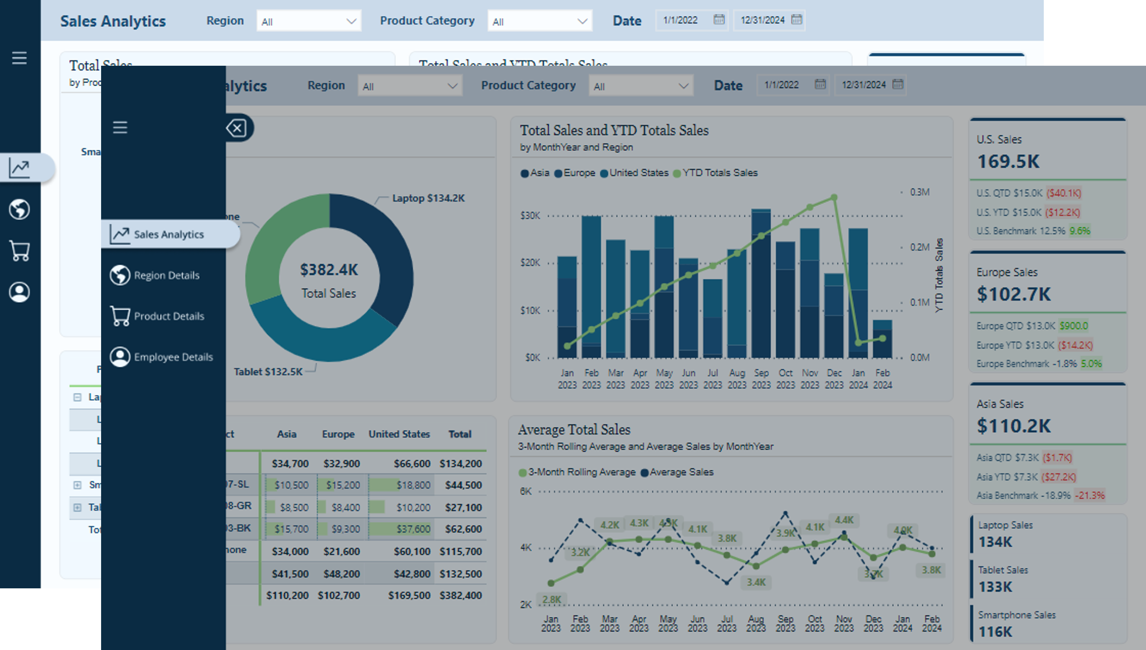Click the hamburger icon in the background window
The width and height of the screenshot is (1146, 650).
click(19, 58)
